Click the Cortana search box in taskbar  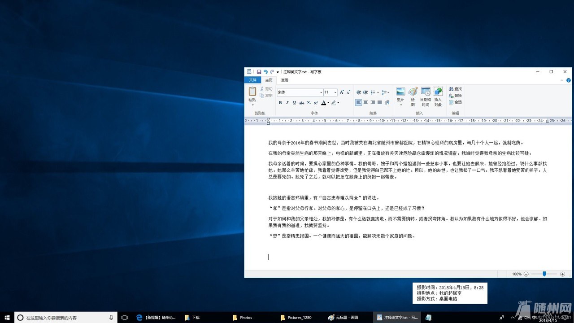coord(66,318)
